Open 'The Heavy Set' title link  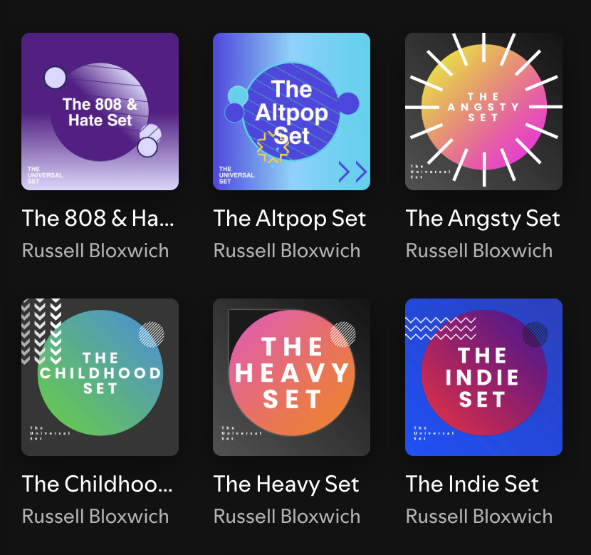286,484
